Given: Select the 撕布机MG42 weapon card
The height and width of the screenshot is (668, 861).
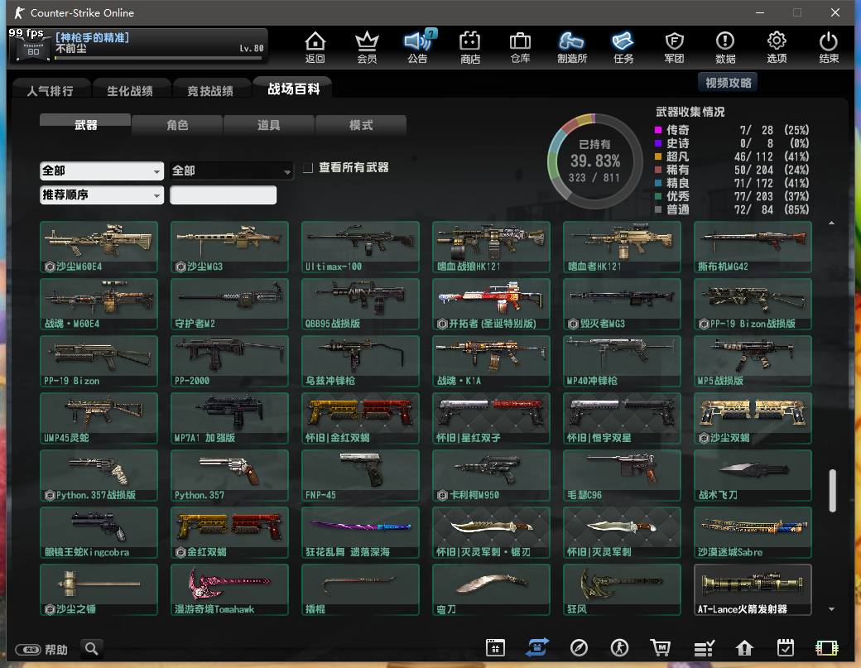Looking at the screenshot, I should 753,247.
